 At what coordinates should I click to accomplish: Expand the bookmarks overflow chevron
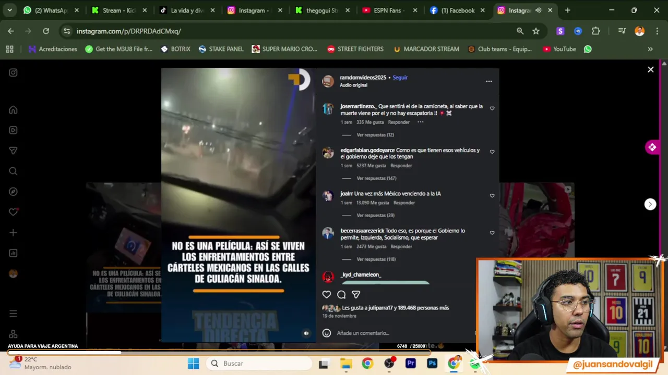(650, 49)
